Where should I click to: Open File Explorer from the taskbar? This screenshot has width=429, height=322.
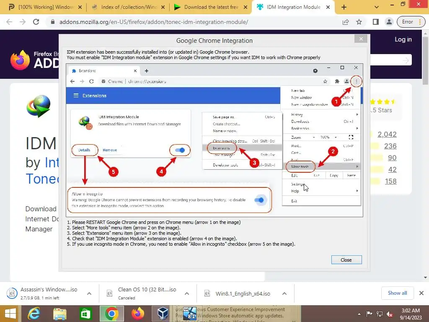(x=60, y=314)
